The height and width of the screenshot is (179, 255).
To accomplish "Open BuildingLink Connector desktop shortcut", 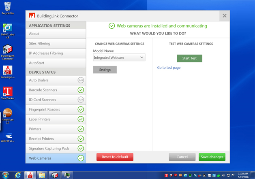I will [7, 52].
